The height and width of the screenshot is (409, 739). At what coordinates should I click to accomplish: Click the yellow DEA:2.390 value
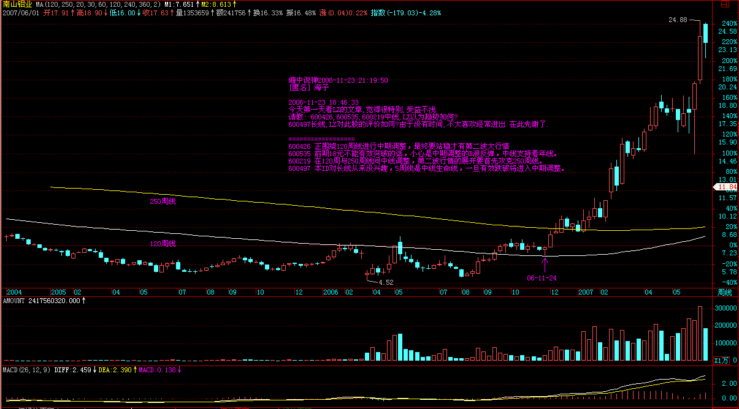(113, 370)
